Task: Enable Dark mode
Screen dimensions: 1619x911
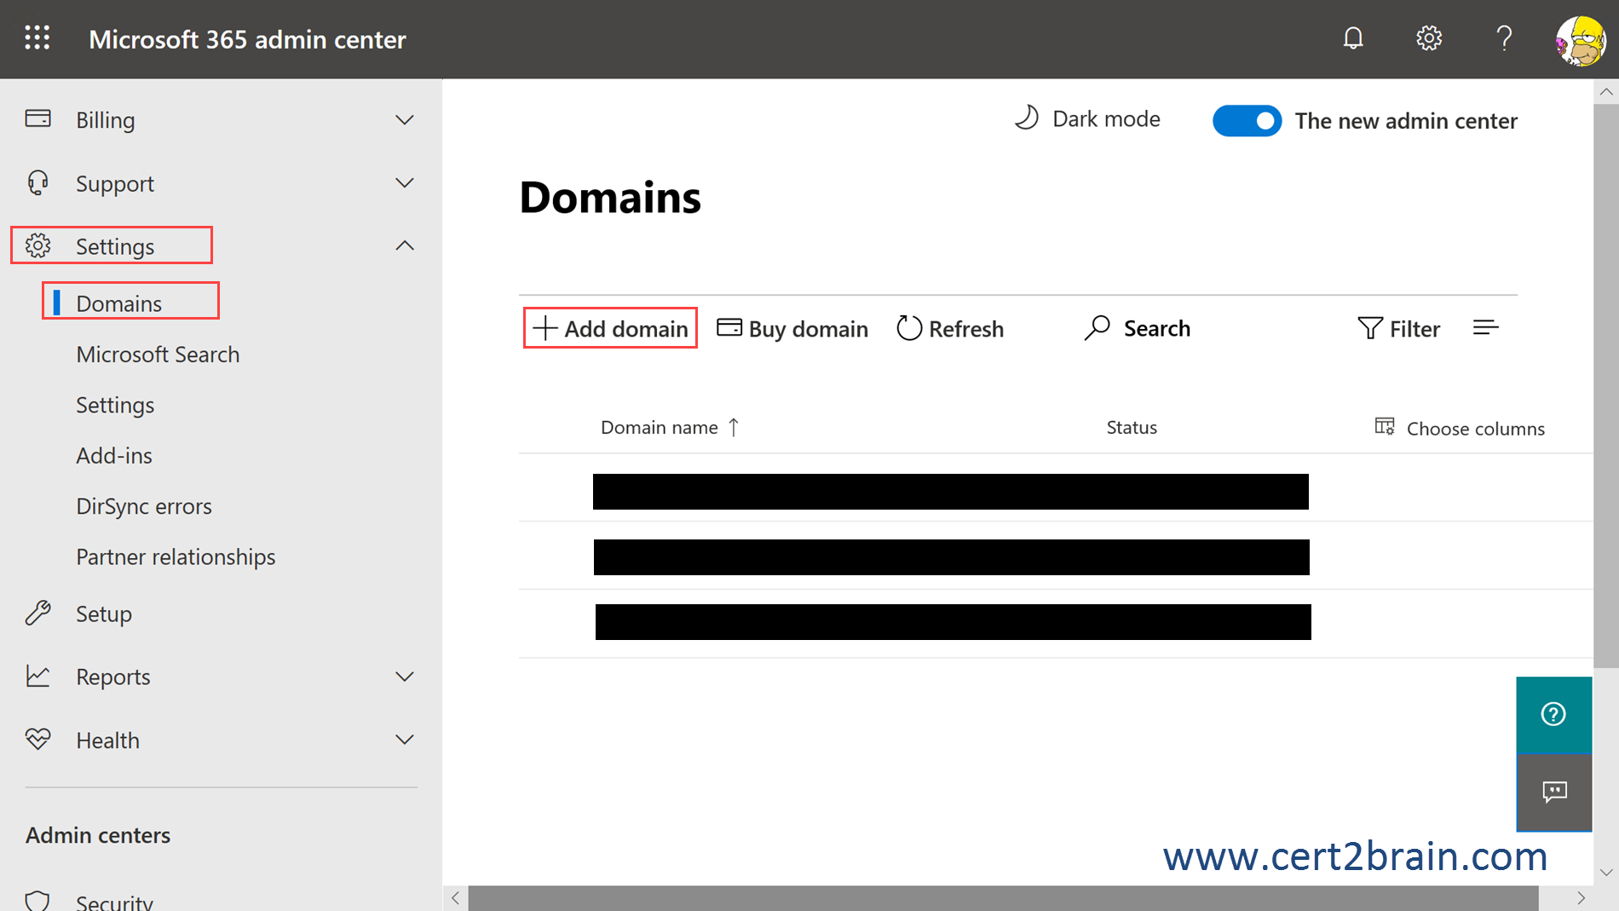Action: point(1087,118)
